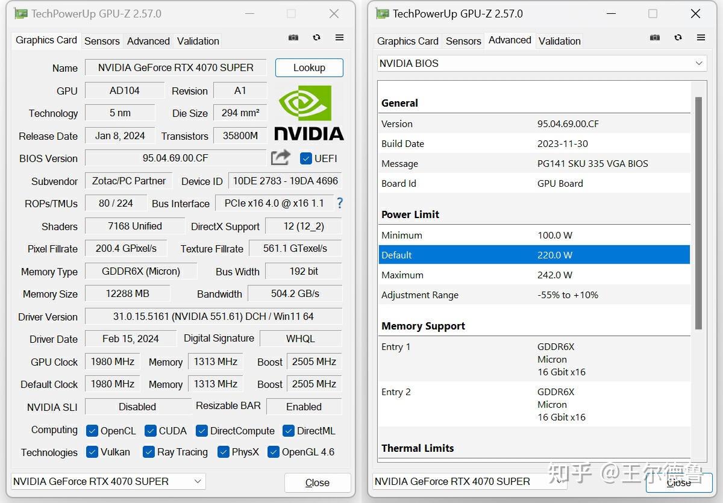
Task: Toggle the OpenCL checkbox
Action: (92, 431)
